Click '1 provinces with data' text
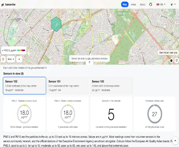The height and width of the screenshot is (147, 179). 68,127
